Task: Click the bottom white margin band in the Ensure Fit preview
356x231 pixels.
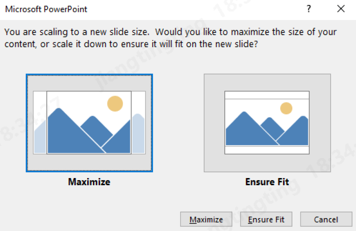Action: [x=267, y=150]
